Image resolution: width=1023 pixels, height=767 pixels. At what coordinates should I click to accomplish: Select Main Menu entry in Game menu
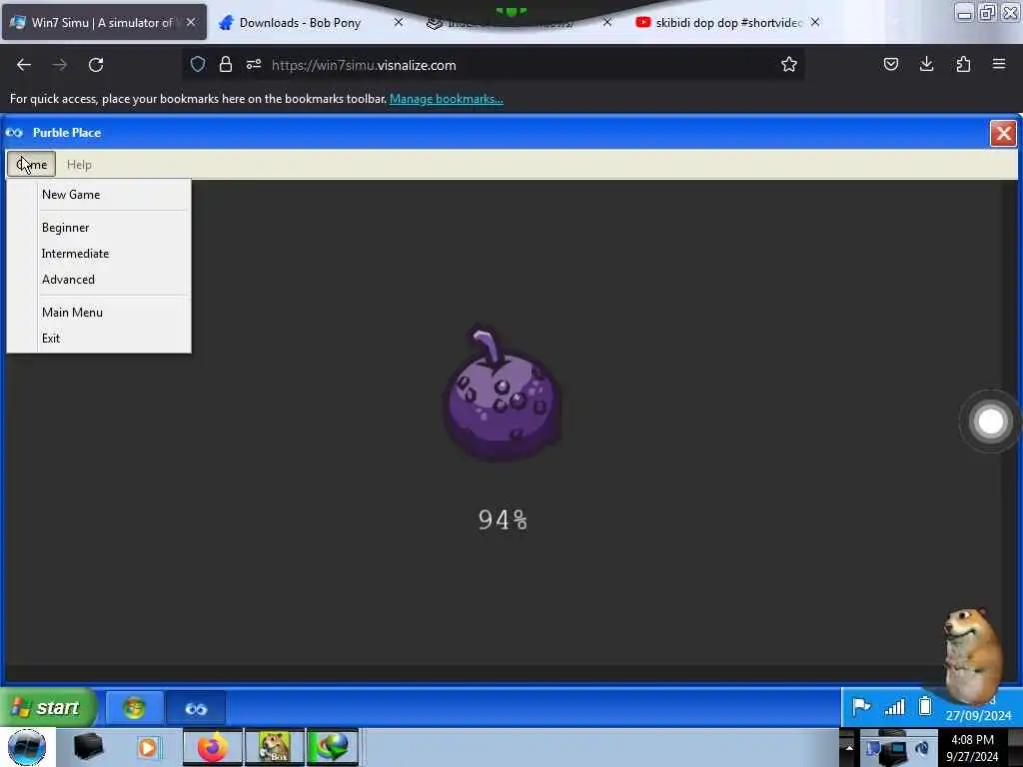[x=99, y=313]
